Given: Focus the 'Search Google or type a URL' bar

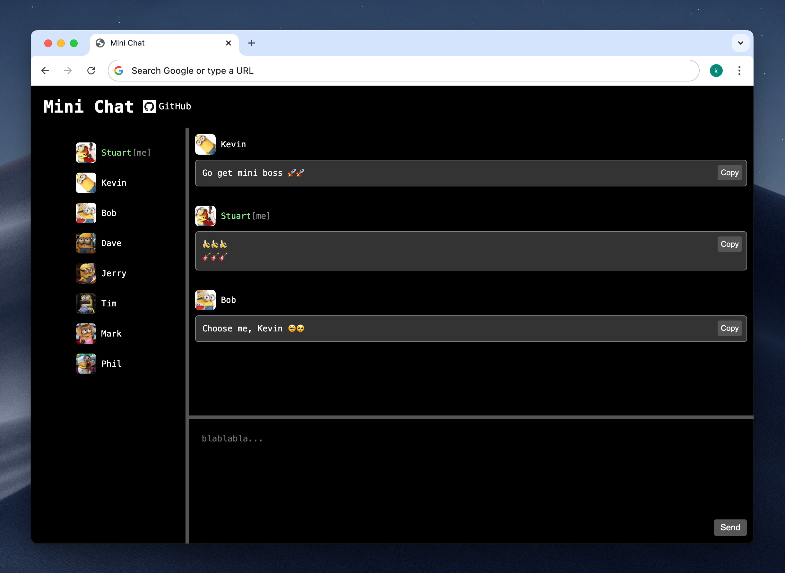Looking at the screenshot, I should pyautogui.click(x=403, y=71).
